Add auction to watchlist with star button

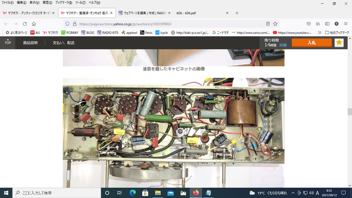[x=339, y=43]
